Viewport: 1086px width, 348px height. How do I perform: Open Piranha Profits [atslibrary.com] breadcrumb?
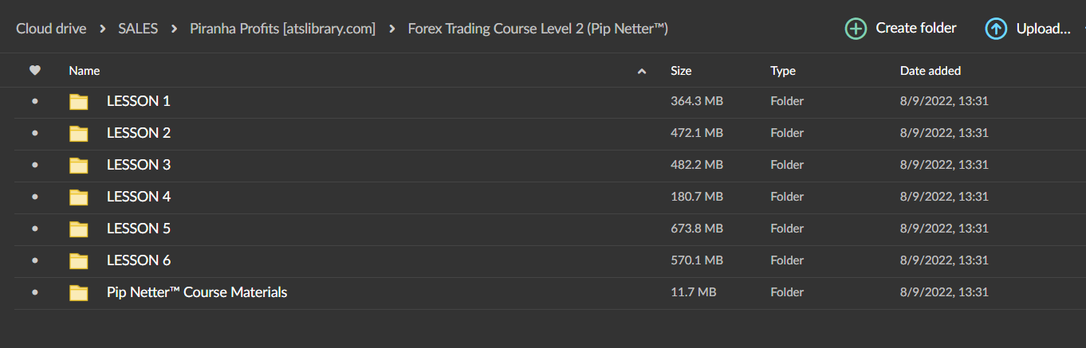click(x=282, y=29)
